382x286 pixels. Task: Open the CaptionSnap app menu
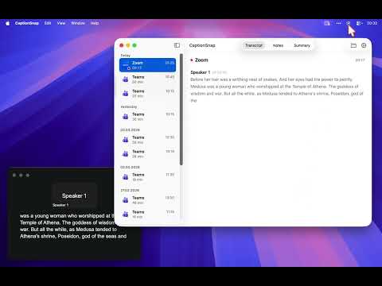27,23
